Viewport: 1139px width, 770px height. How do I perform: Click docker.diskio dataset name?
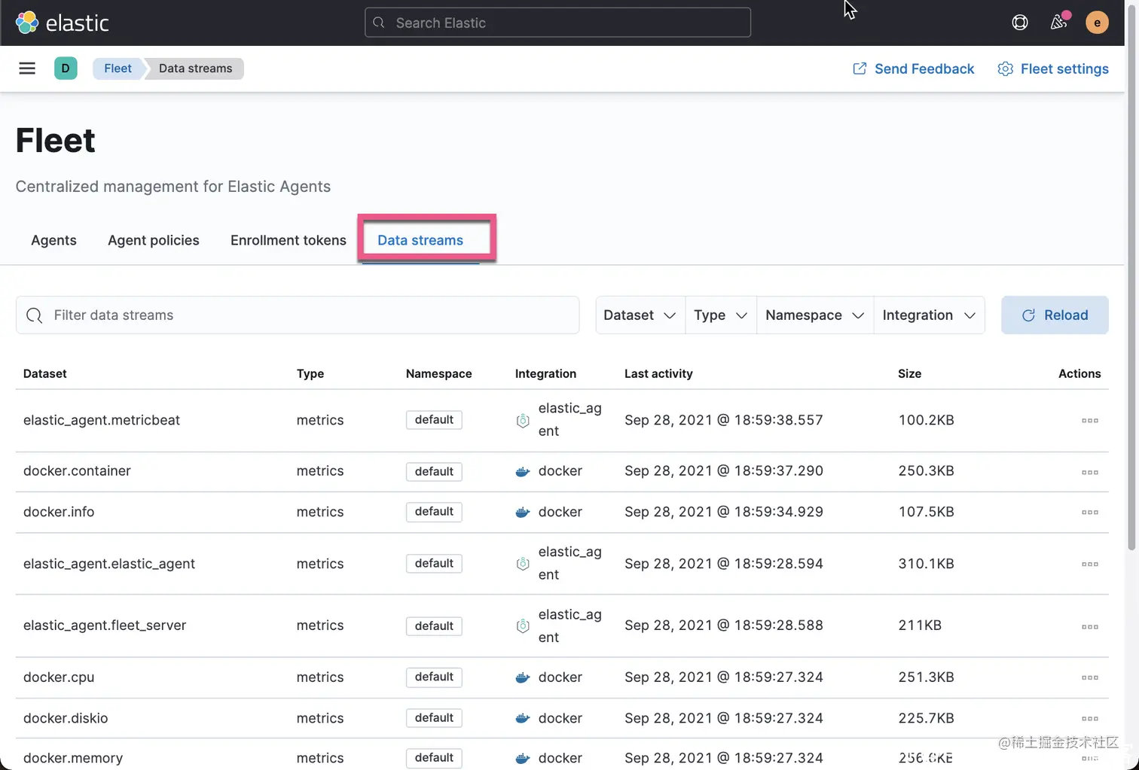click(66, 718)
